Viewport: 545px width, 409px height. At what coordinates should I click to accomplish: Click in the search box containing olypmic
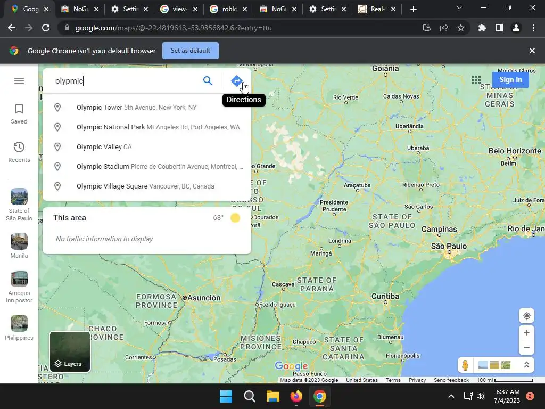click(x=125, y=81)
